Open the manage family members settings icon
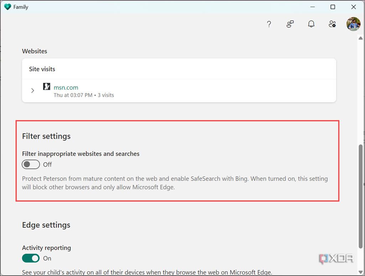This screenshot has height=276, width=365. click(x=332, y=24)
